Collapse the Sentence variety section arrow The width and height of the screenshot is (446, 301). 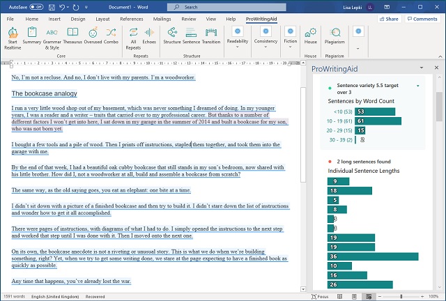[x=417, y=86]
